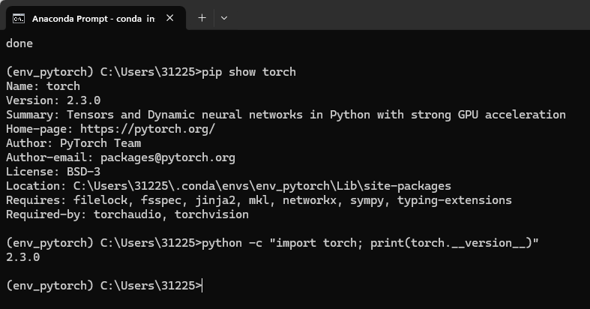Click the python -c import torch command
Viewport: 590px width, 309px height.
370,243
